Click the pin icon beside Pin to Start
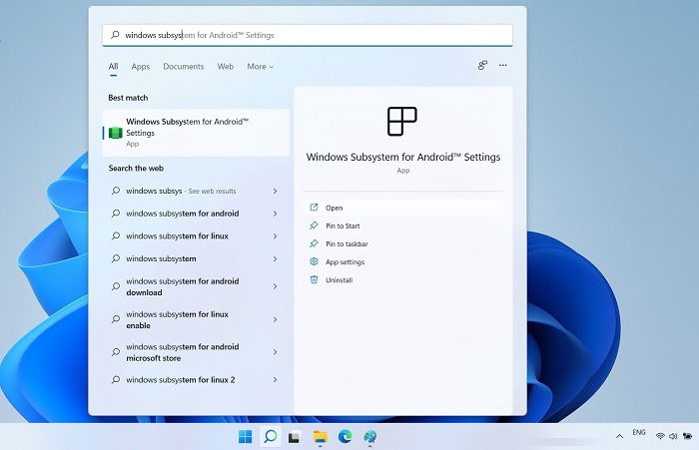This screenshot has width=699, height=450. [314, 225]
